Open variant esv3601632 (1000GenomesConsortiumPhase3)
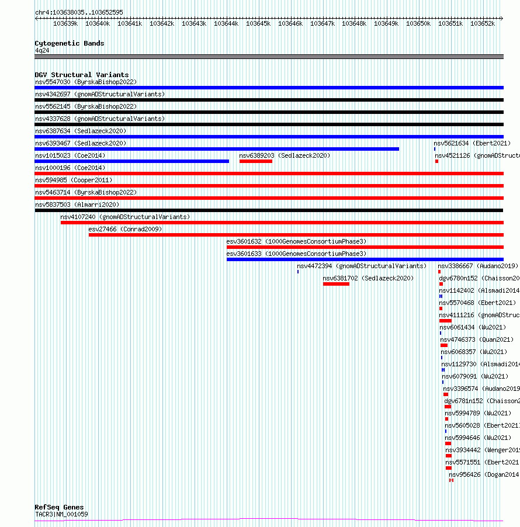 tap(296, 241)
